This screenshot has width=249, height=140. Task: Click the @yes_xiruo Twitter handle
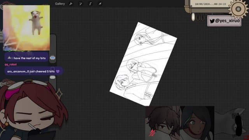(227, 21)
